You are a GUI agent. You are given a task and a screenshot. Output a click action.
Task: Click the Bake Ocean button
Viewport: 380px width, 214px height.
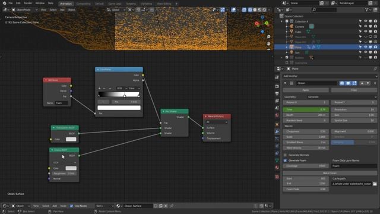pyautogui.click(x=330, y=173)
